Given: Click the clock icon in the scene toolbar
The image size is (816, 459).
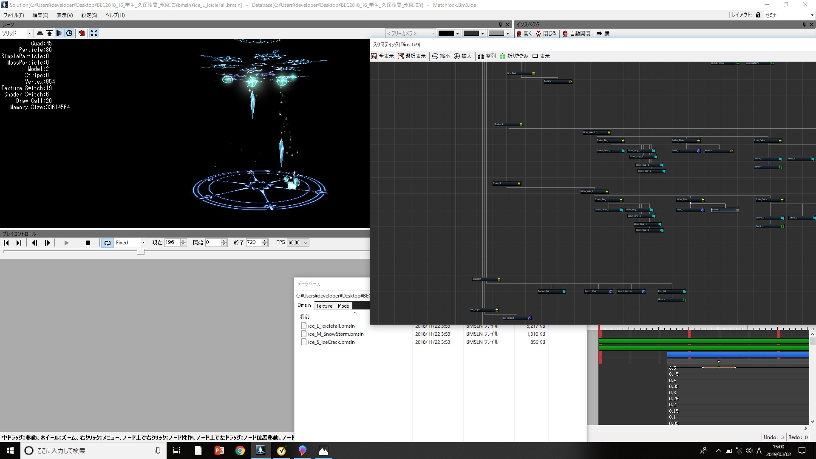Looking at the screenshot, I should pyautogui.click(x=70, y=33).
